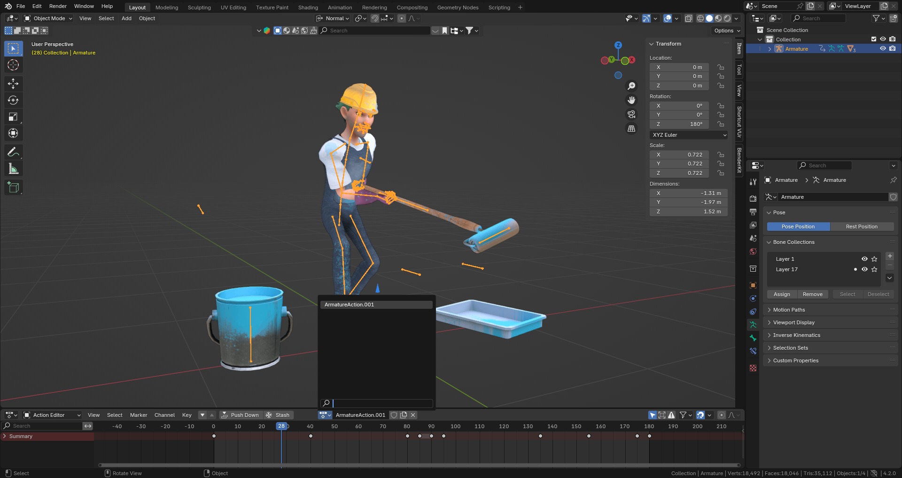Hide Armature in the outliner viewport
902x478 pixels.
[x=883, y=48]
